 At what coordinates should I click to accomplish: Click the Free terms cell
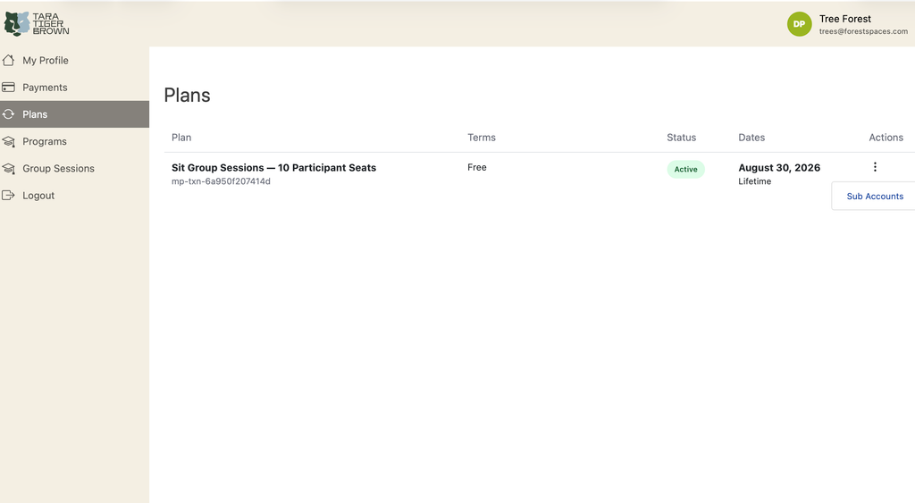pos(477,167)
